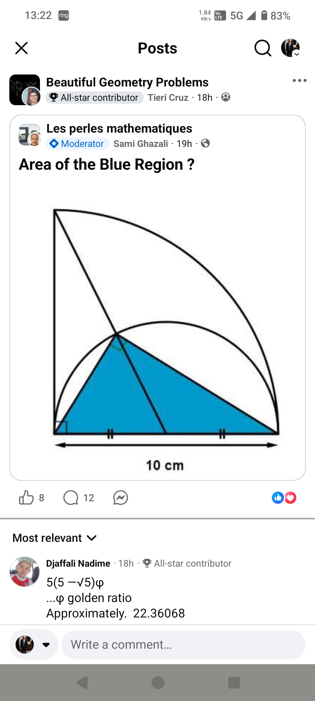The height and width of the screenshot is (701, 315).
Task: Like the post with thumbs-up icon
Action: point(26,498)
